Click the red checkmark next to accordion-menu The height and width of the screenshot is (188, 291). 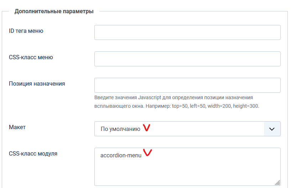coord(147,154)
